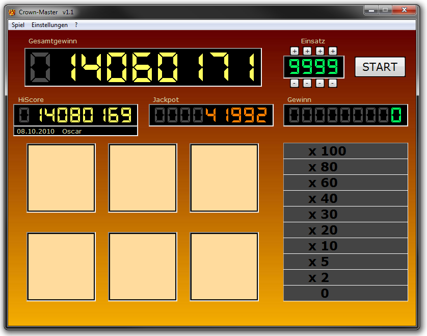Decrease the third Einsatz digit with minus
The width and height of the screenshot is (427, 336).
(320, 83)
